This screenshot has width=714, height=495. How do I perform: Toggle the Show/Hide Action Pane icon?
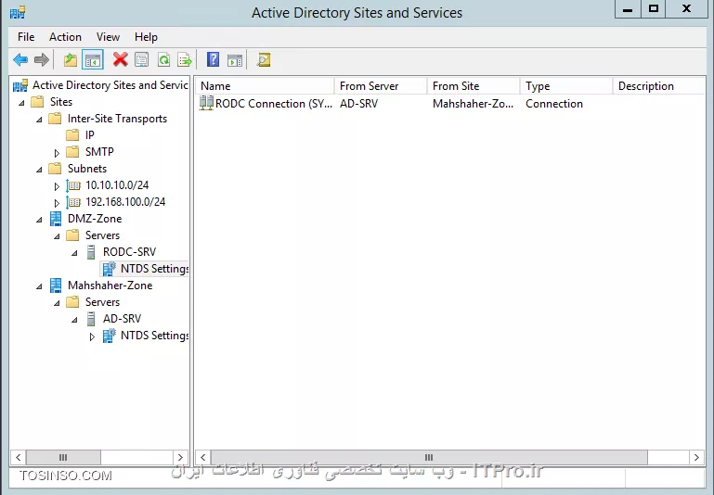(235, 59)
